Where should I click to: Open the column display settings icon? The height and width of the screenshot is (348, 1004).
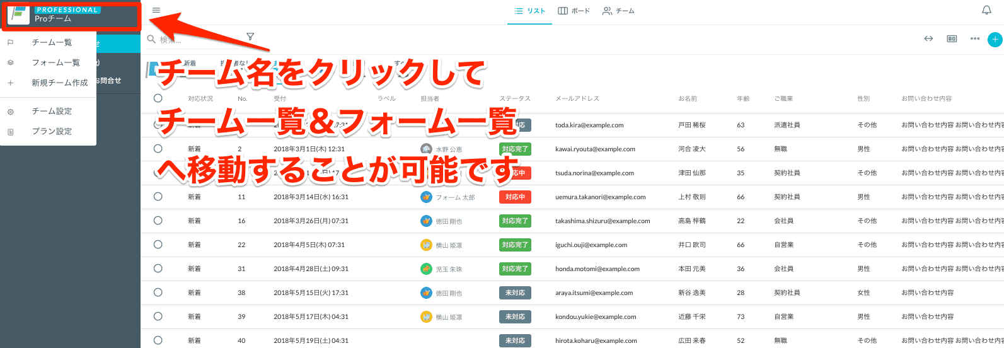click(952, 38)
